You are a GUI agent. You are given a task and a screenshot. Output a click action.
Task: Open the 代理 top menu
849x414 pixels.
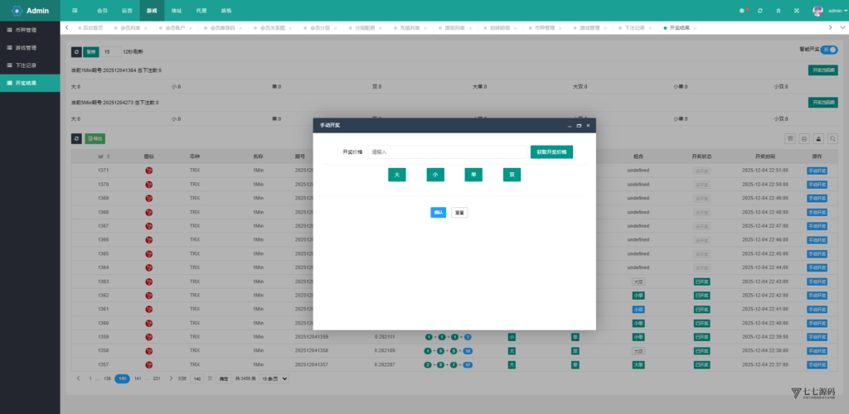(x=201, y=11)
